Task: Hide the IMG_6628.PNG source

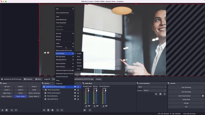Action: click(x=75, y=99)
